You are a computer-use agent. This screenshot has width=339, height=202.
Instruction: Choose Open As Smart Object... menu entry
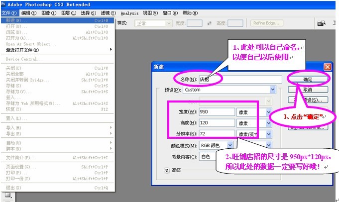[x=58, y=44]
